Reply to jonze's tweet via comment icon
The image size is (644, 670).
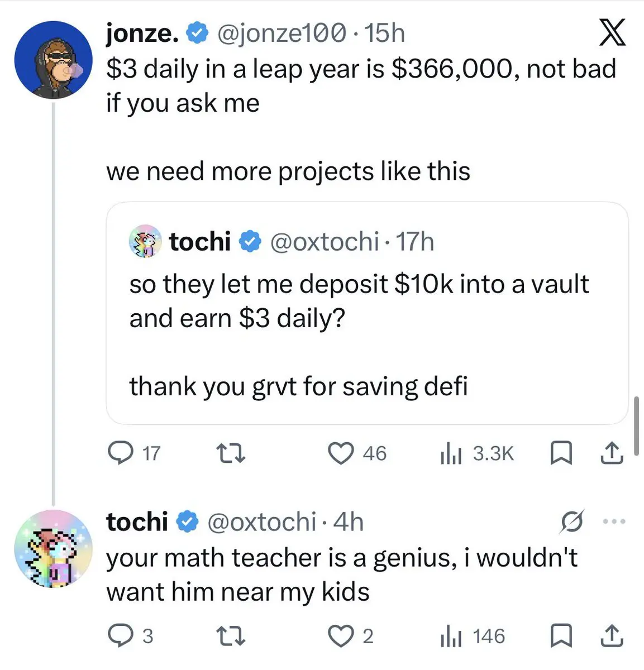(x=118, y=453)
